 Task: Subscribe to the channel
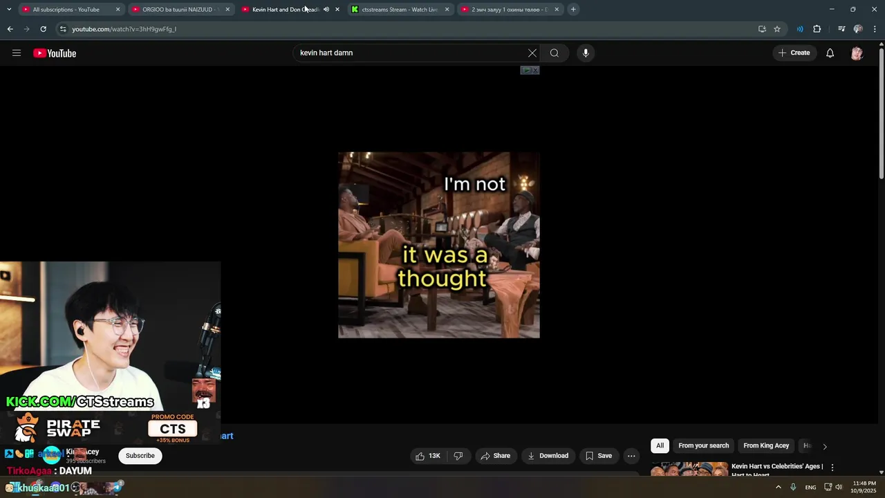tap(140, 456)
